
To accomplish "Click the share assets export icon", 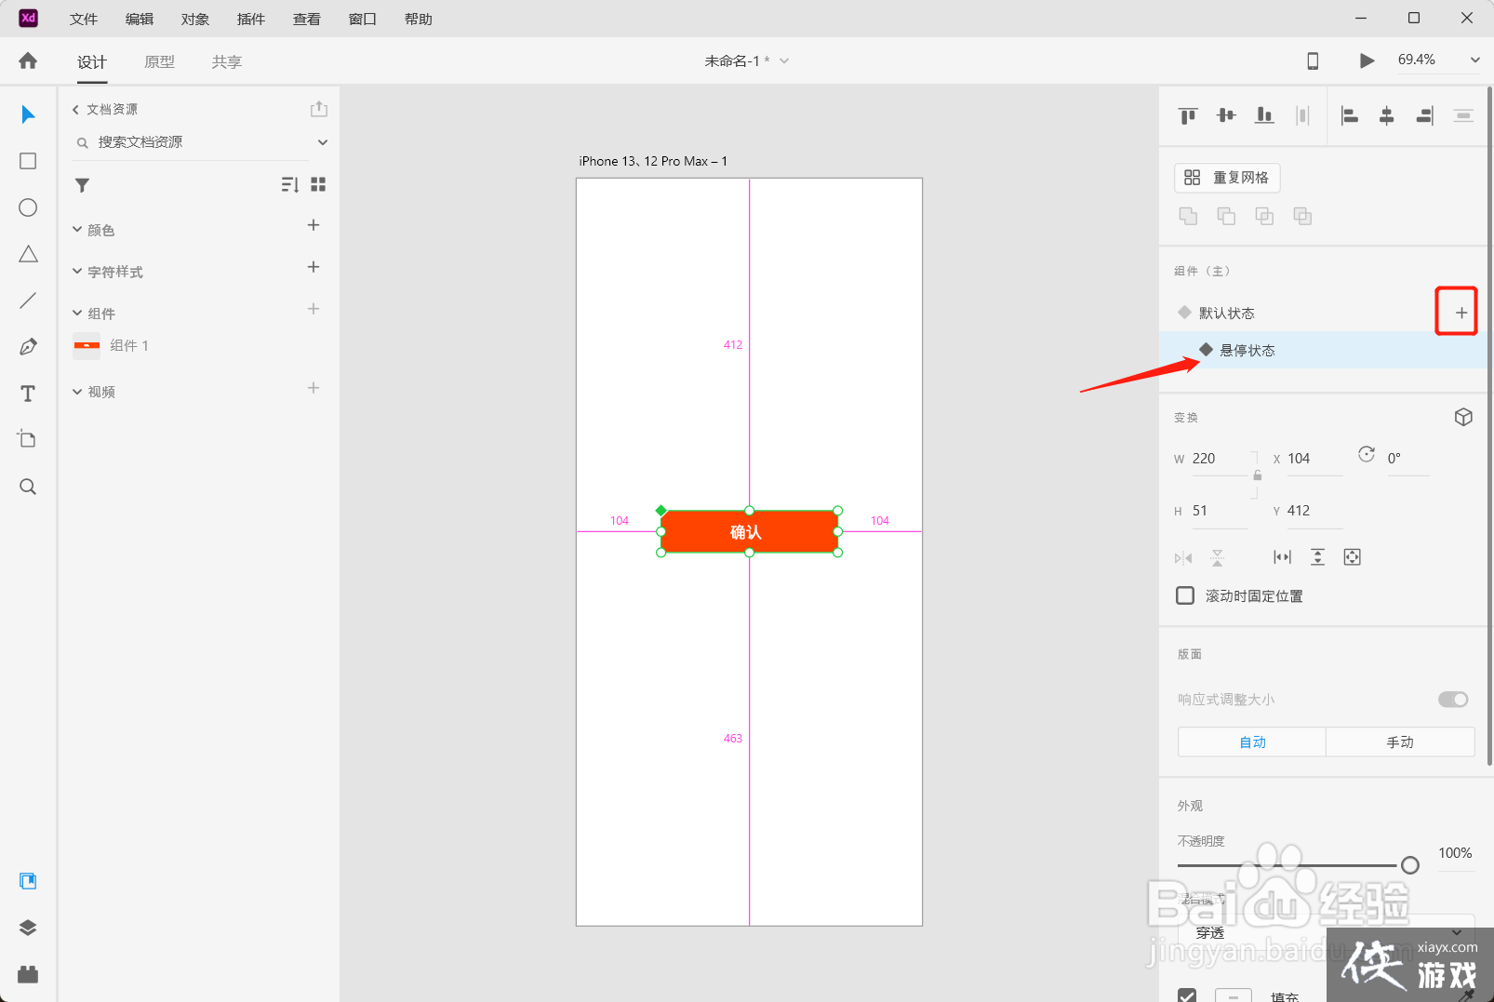I will coord(319,109).
